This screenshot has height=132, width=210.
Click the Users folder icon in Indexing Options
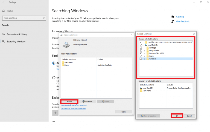click(x=63, y=65)
